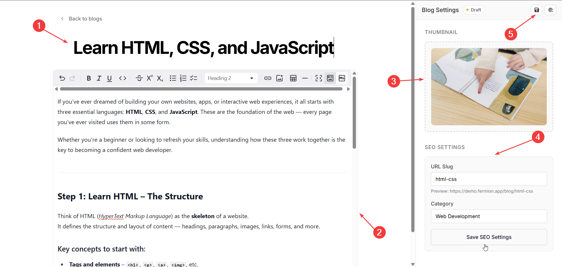This screenshot has width=562, height=267.
Task: Insert a table into the post
Action: (293, 78)
